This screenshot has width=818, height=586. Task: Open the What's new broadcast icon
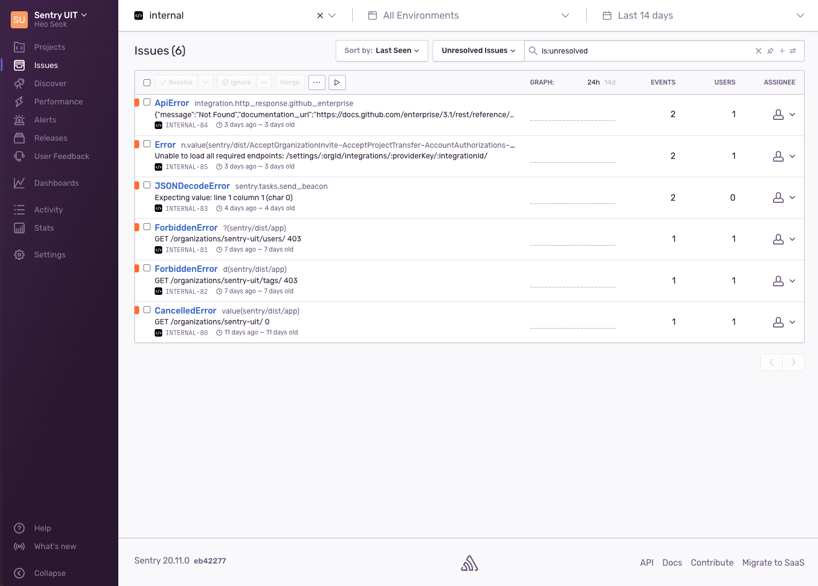[19, 546]
